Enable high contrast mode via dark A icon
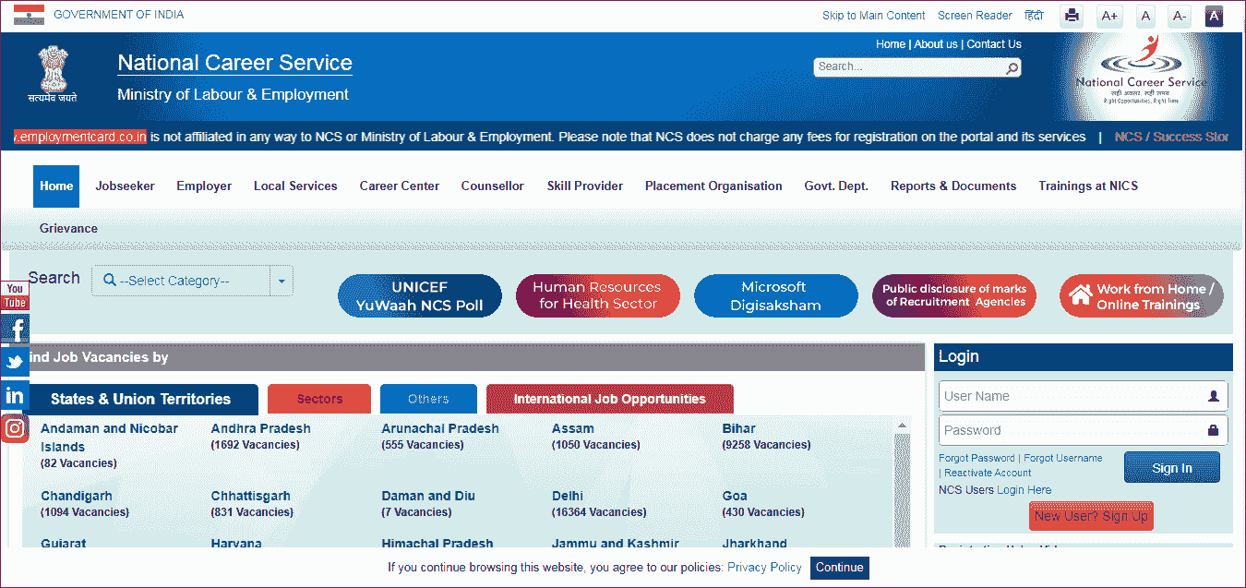Screen dimensions: 1246x588 tap(1214, 16)
